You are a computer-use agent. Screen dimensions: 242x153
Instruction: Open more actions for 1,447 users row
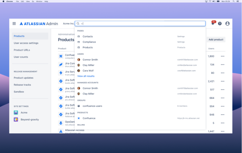[222, 131]
